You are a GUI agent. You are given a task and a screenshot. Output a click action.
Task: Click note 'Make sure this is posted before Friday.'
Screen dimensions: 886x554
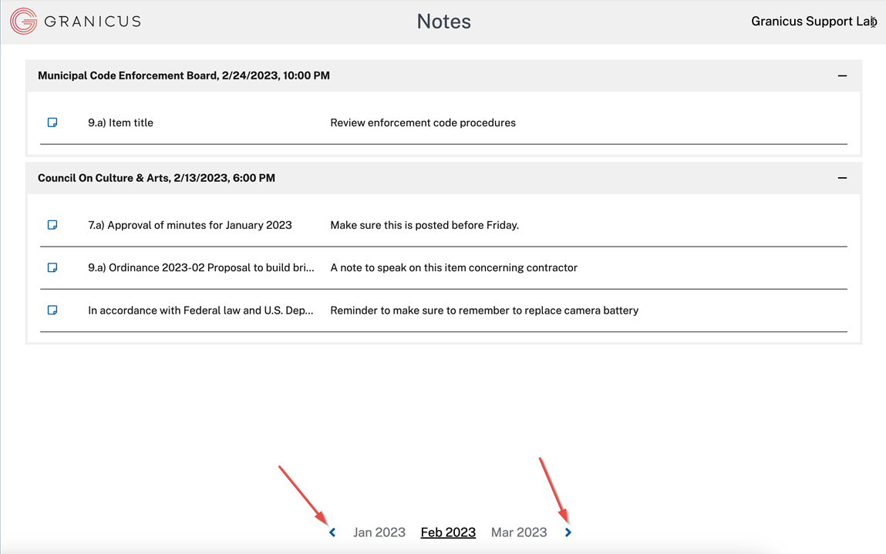click(424, 225)
